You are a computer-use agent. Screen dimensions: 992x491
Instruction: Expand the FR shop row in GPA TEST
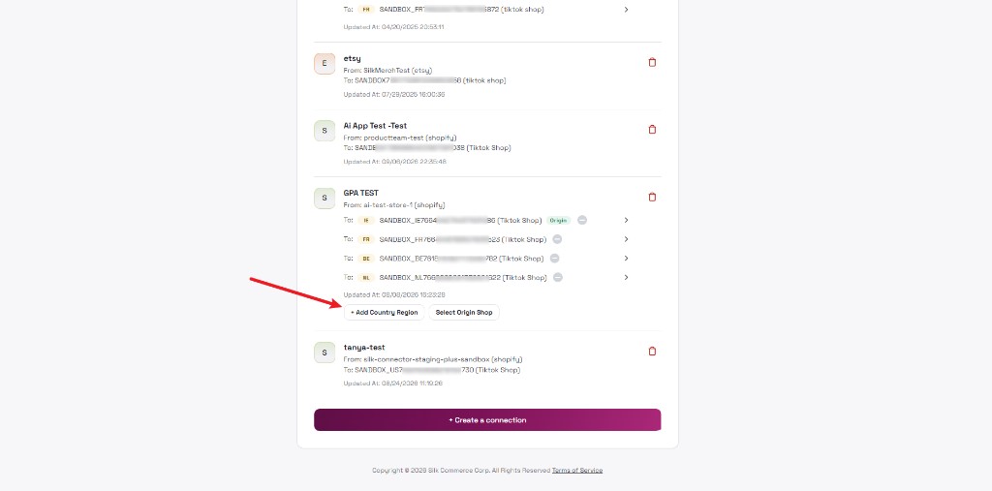pos(626,239)
